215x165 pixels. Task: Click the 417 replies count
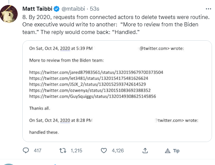(38, 151)
